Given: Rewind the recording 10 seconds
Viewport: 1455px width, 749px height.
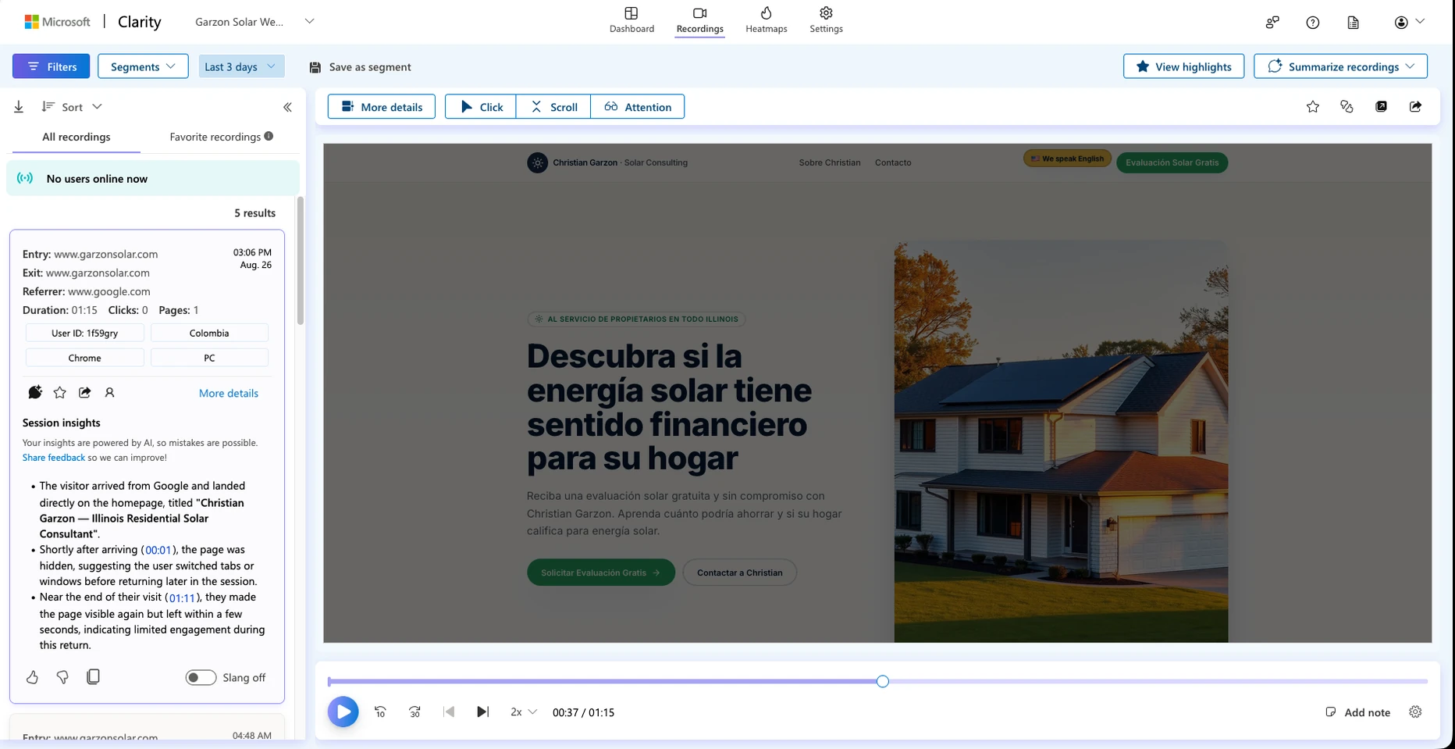Looking at the screenshot, I should [380, 712].
